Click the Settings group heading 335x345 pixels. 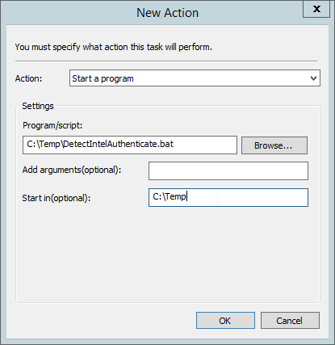[x=38, y=106]
